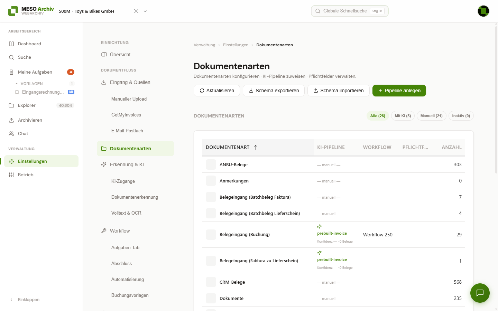Filter by Inaktiv (0)

coord(461,116)
